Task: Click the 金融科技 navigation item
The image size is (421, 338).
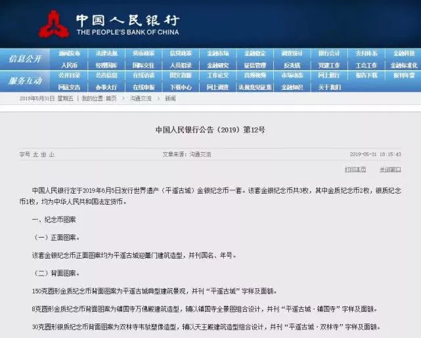Action: [x=403, y=53]
